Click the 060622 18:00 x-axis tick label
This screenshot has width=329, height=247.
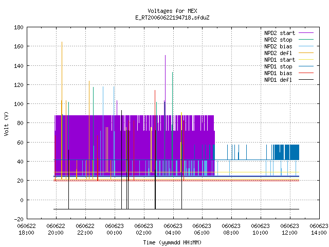[x=26, y=230]
